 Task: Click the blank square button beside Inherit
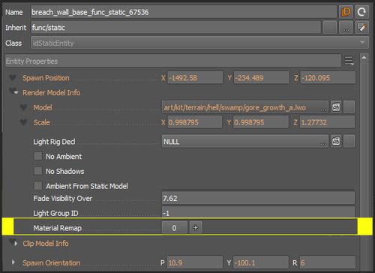pyautogui.click(x=330, y=27)
